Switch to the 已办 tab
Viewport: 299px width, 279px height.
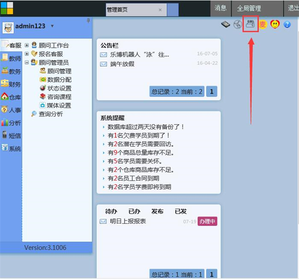tap(134, 211)
